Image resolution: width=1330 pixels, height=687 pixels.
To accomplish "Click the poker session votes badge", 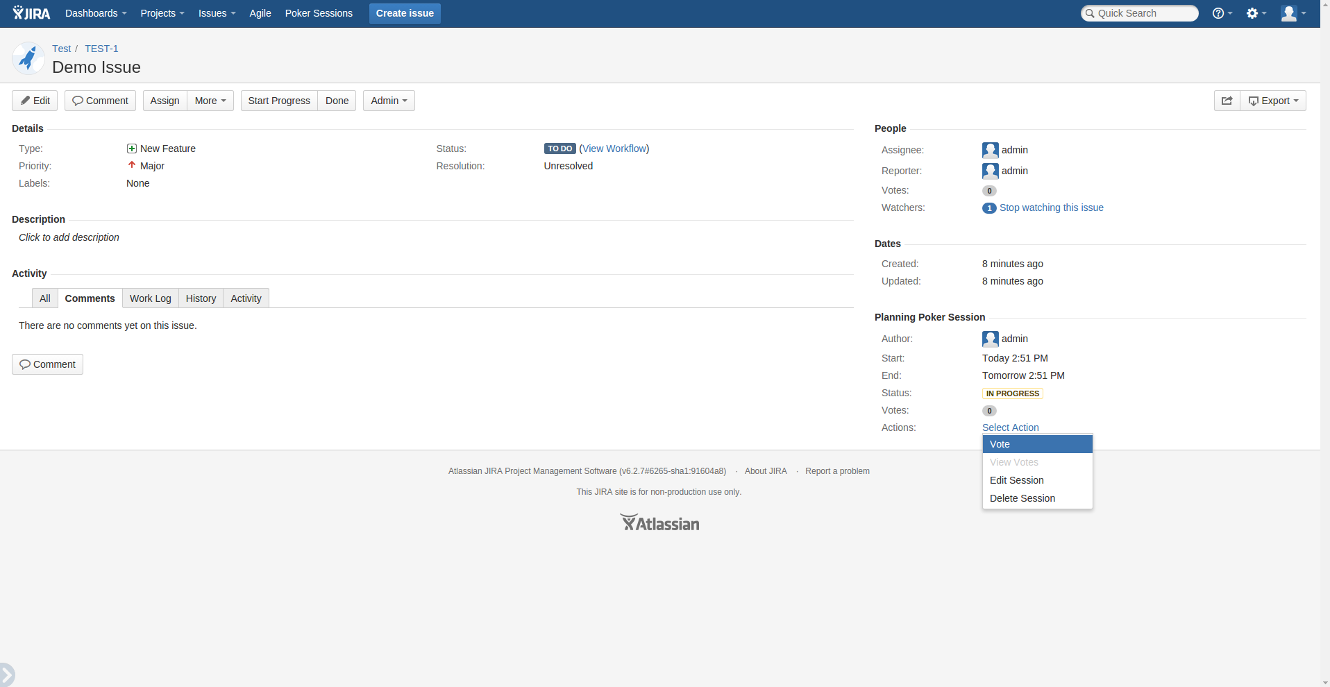I will pyautogui.click(x=989, y=411).
